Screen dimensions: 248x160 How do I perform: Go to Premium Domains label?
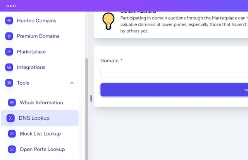point(38,36)
